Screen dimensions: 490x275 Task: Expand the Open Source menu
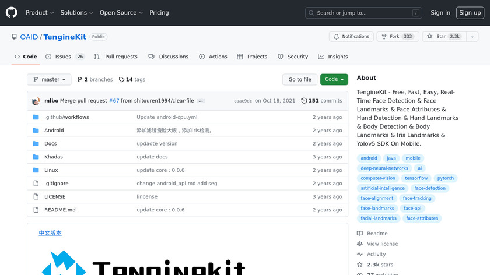click(x=121, y=13)
